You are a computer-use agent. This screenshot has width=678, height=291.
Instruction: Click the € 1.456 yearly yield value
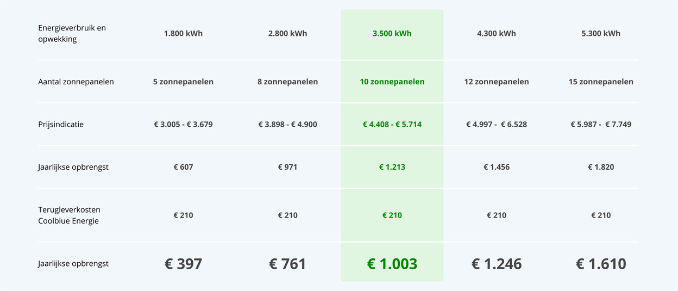(496, 168)
